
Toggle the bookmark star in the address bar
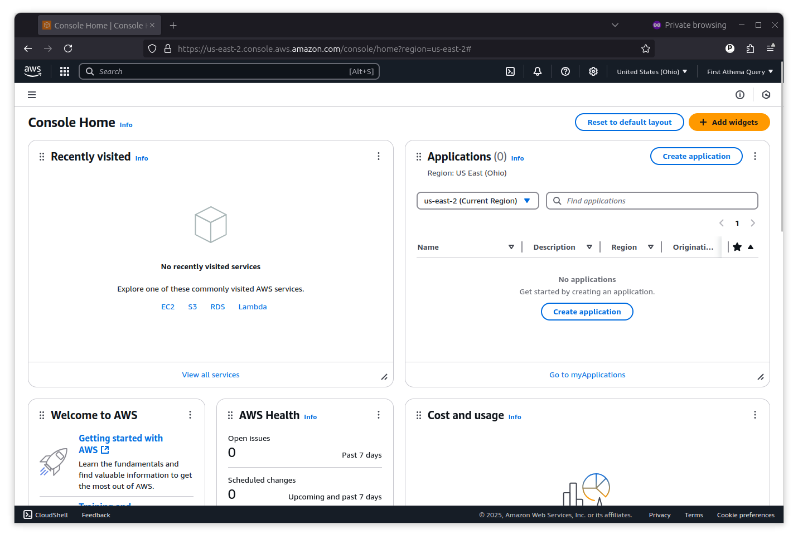tap(645, 48)
